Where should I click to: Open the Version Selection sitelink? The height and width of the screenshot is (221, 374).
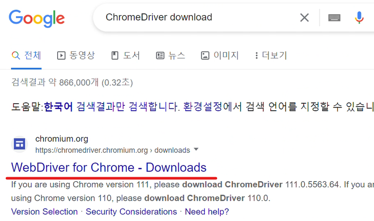(x=44, y=211)
